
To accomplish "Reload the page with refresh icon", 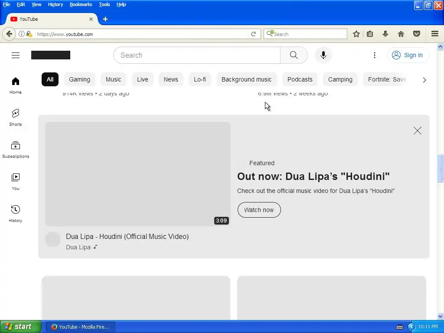I will click(253, 34).
